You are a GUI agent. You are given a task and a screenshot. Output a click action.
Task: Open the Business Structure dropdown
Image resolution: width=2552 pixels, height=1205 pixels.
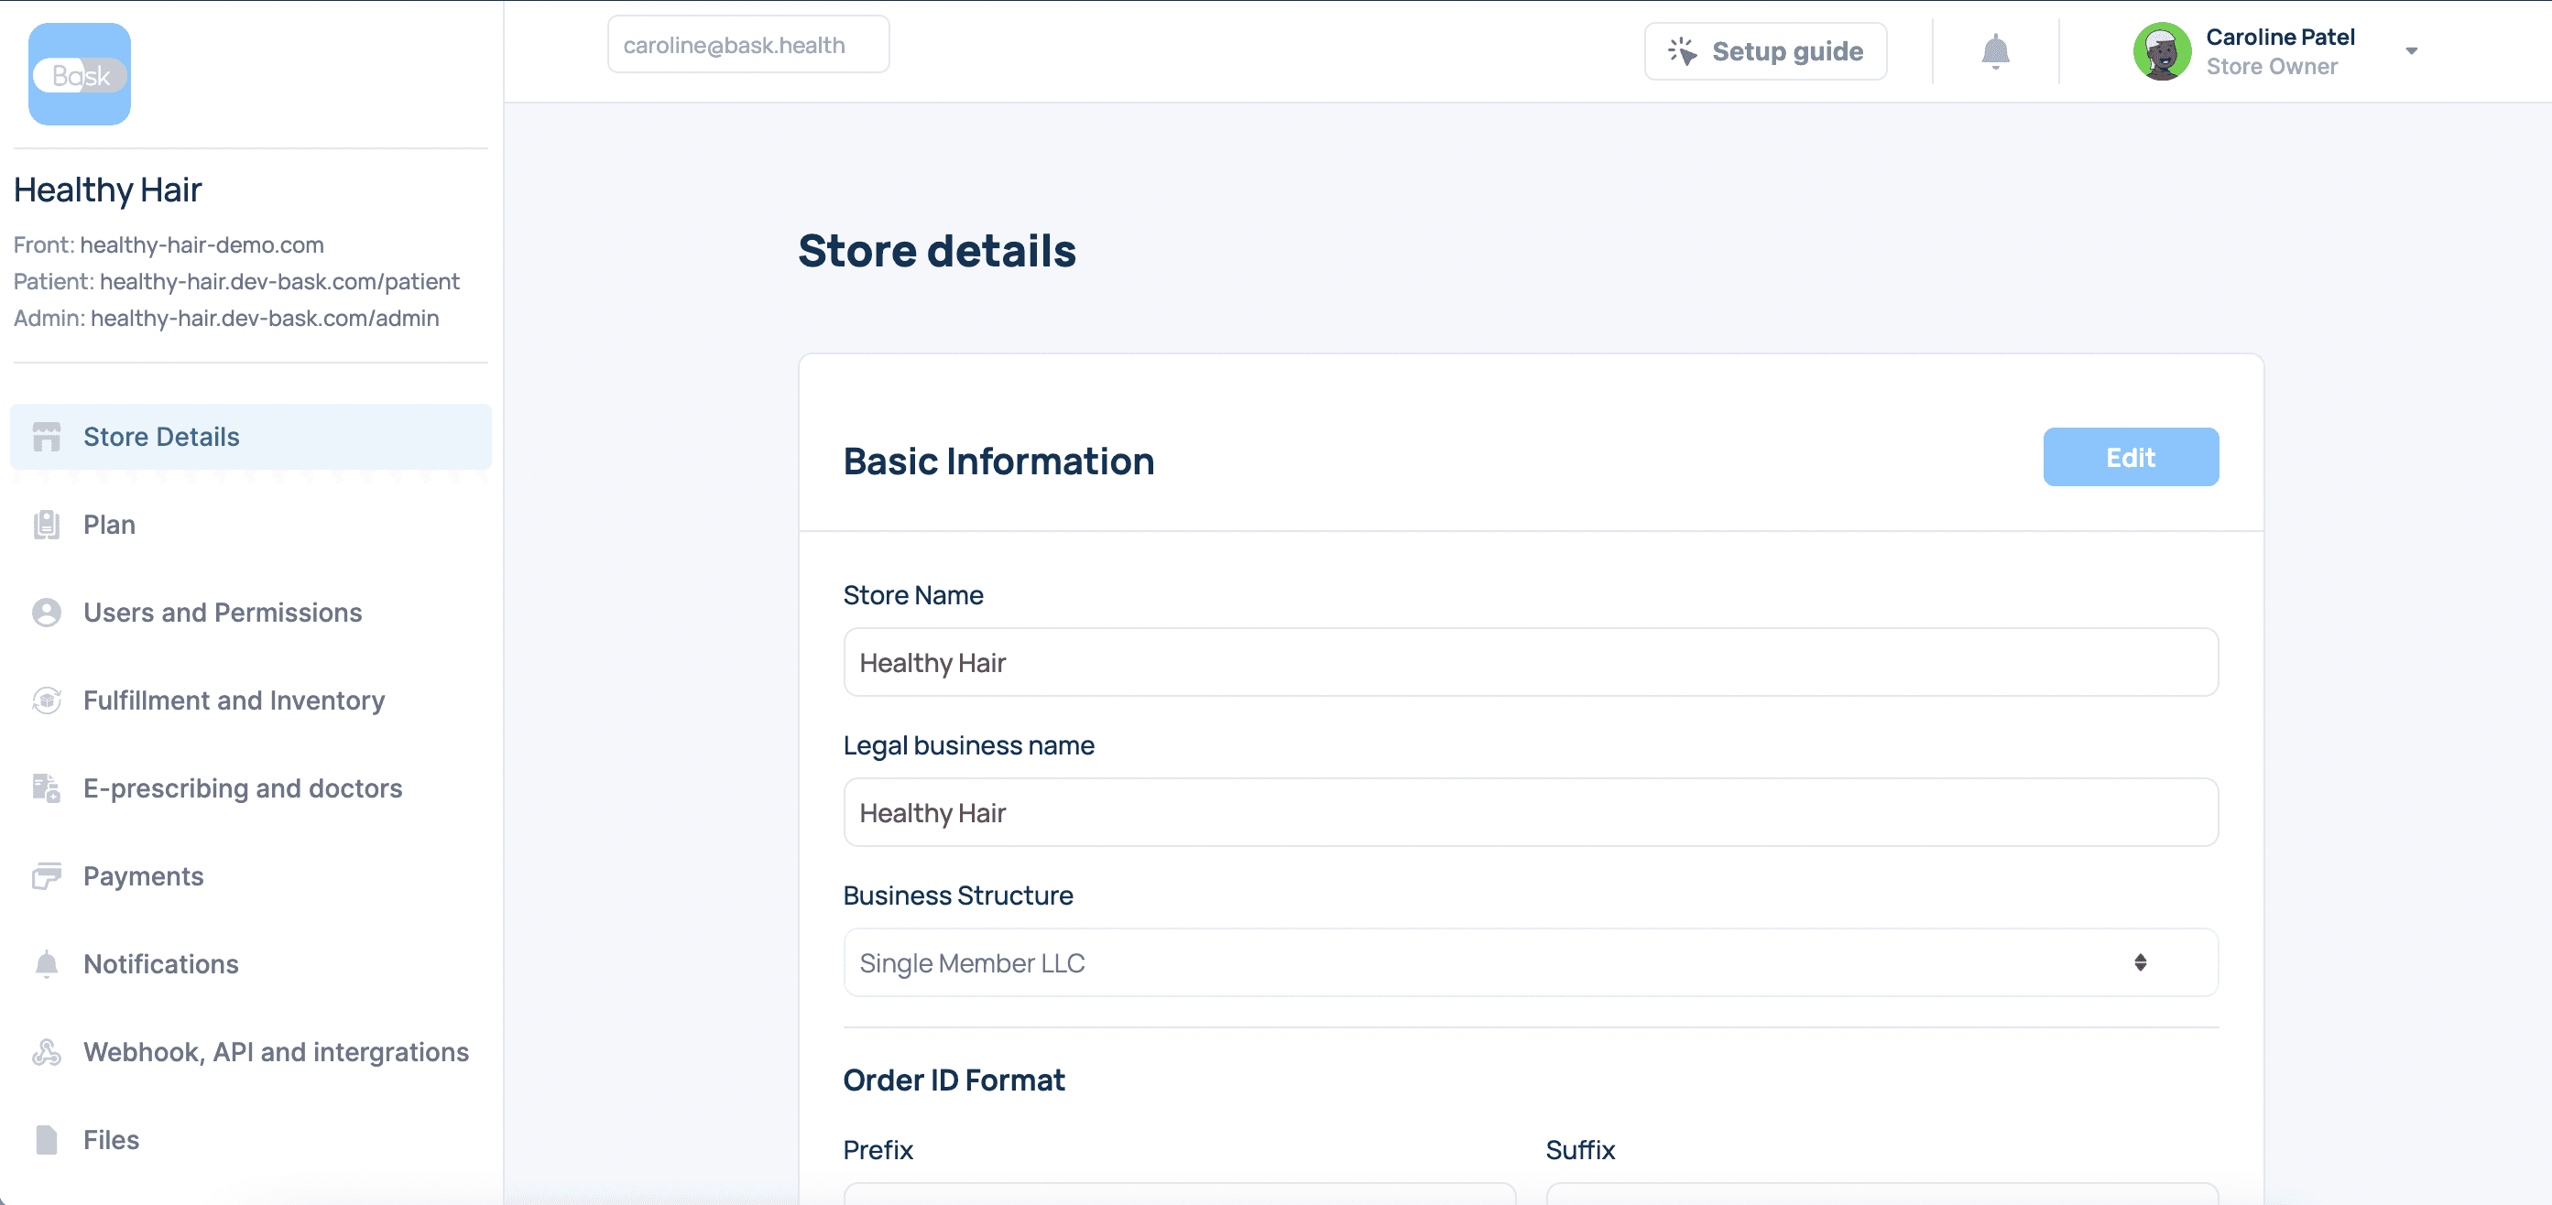(1486, 962)
